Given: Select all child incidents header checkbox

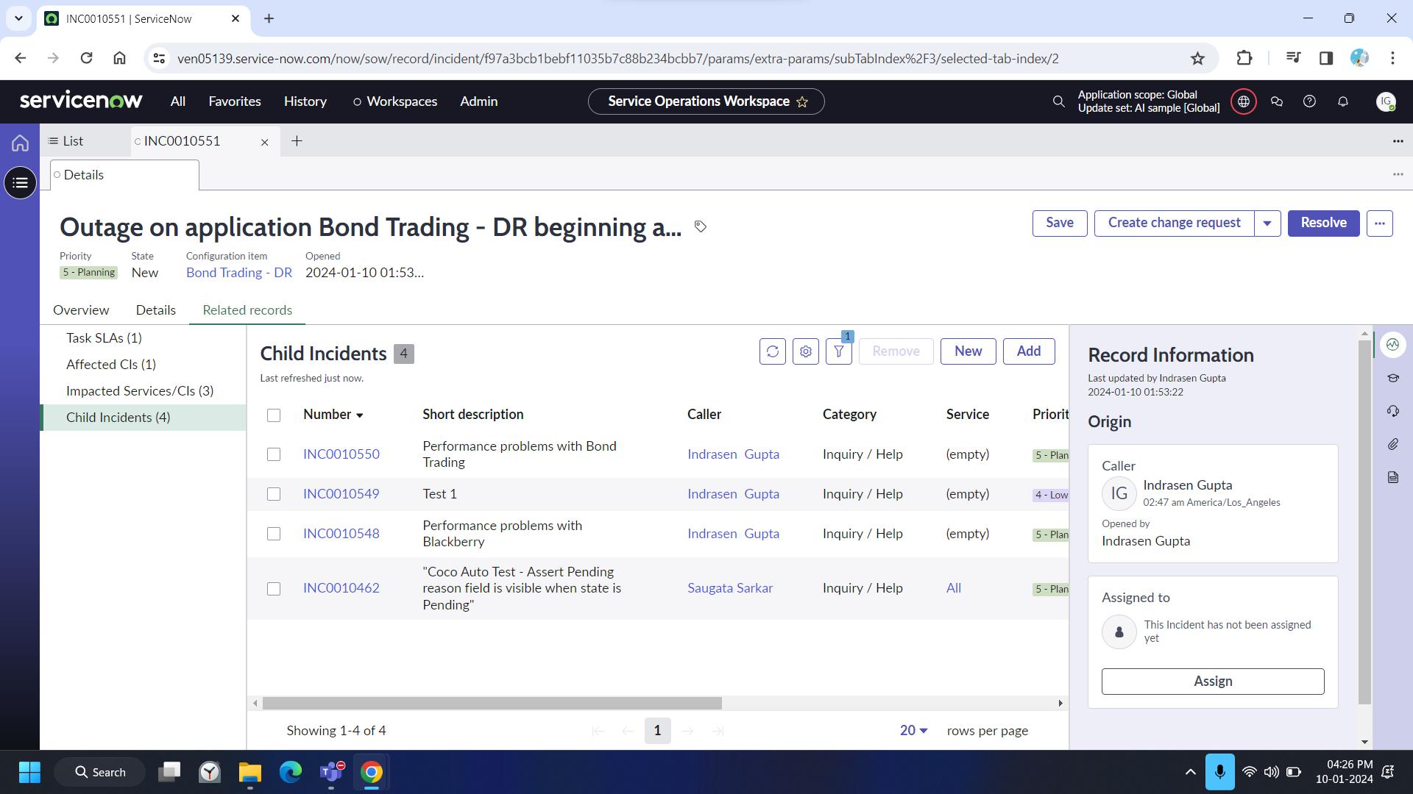Looking at the screenshot, I should pos(274,415).
